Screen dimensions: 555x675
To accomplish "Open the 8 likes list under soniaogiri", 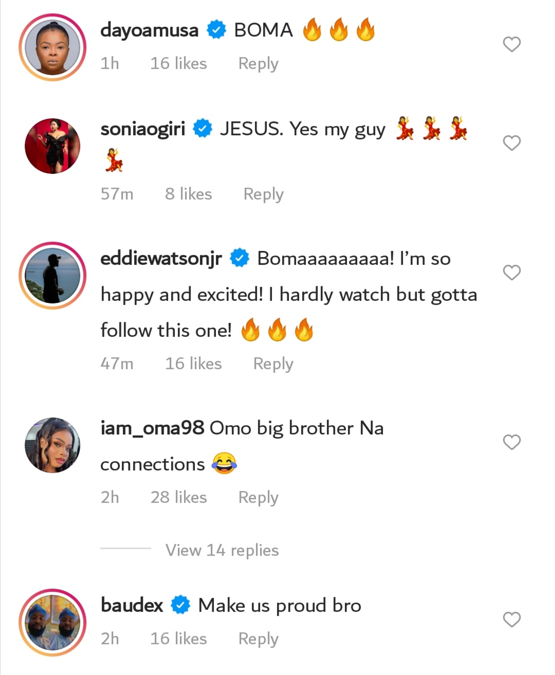I will tap(188, 194).
